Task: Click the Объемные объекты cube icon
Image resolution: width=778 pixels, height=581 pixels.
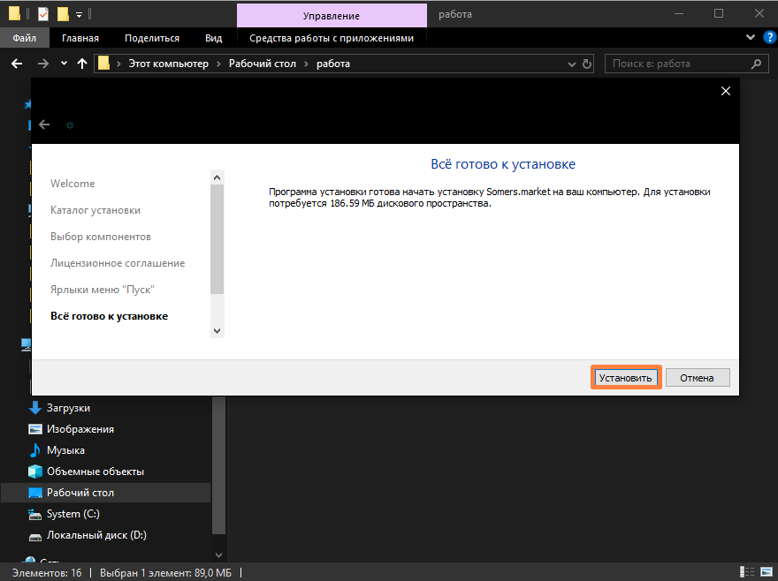Action: tap(34, 472)
